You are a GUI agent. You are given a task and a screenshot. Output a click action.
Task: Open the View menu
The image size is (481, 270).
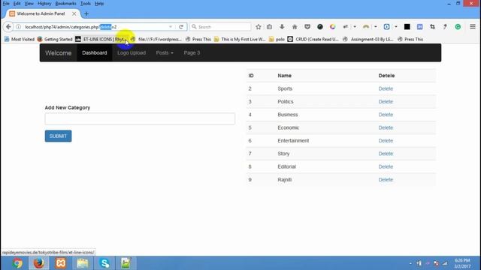point(29,4)
